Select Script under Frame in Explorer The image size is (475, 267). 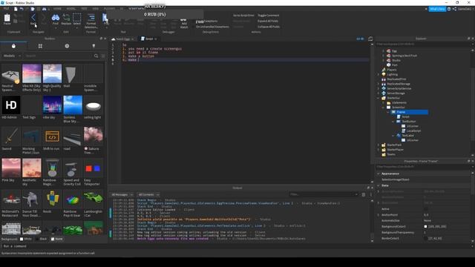[405, 116]
